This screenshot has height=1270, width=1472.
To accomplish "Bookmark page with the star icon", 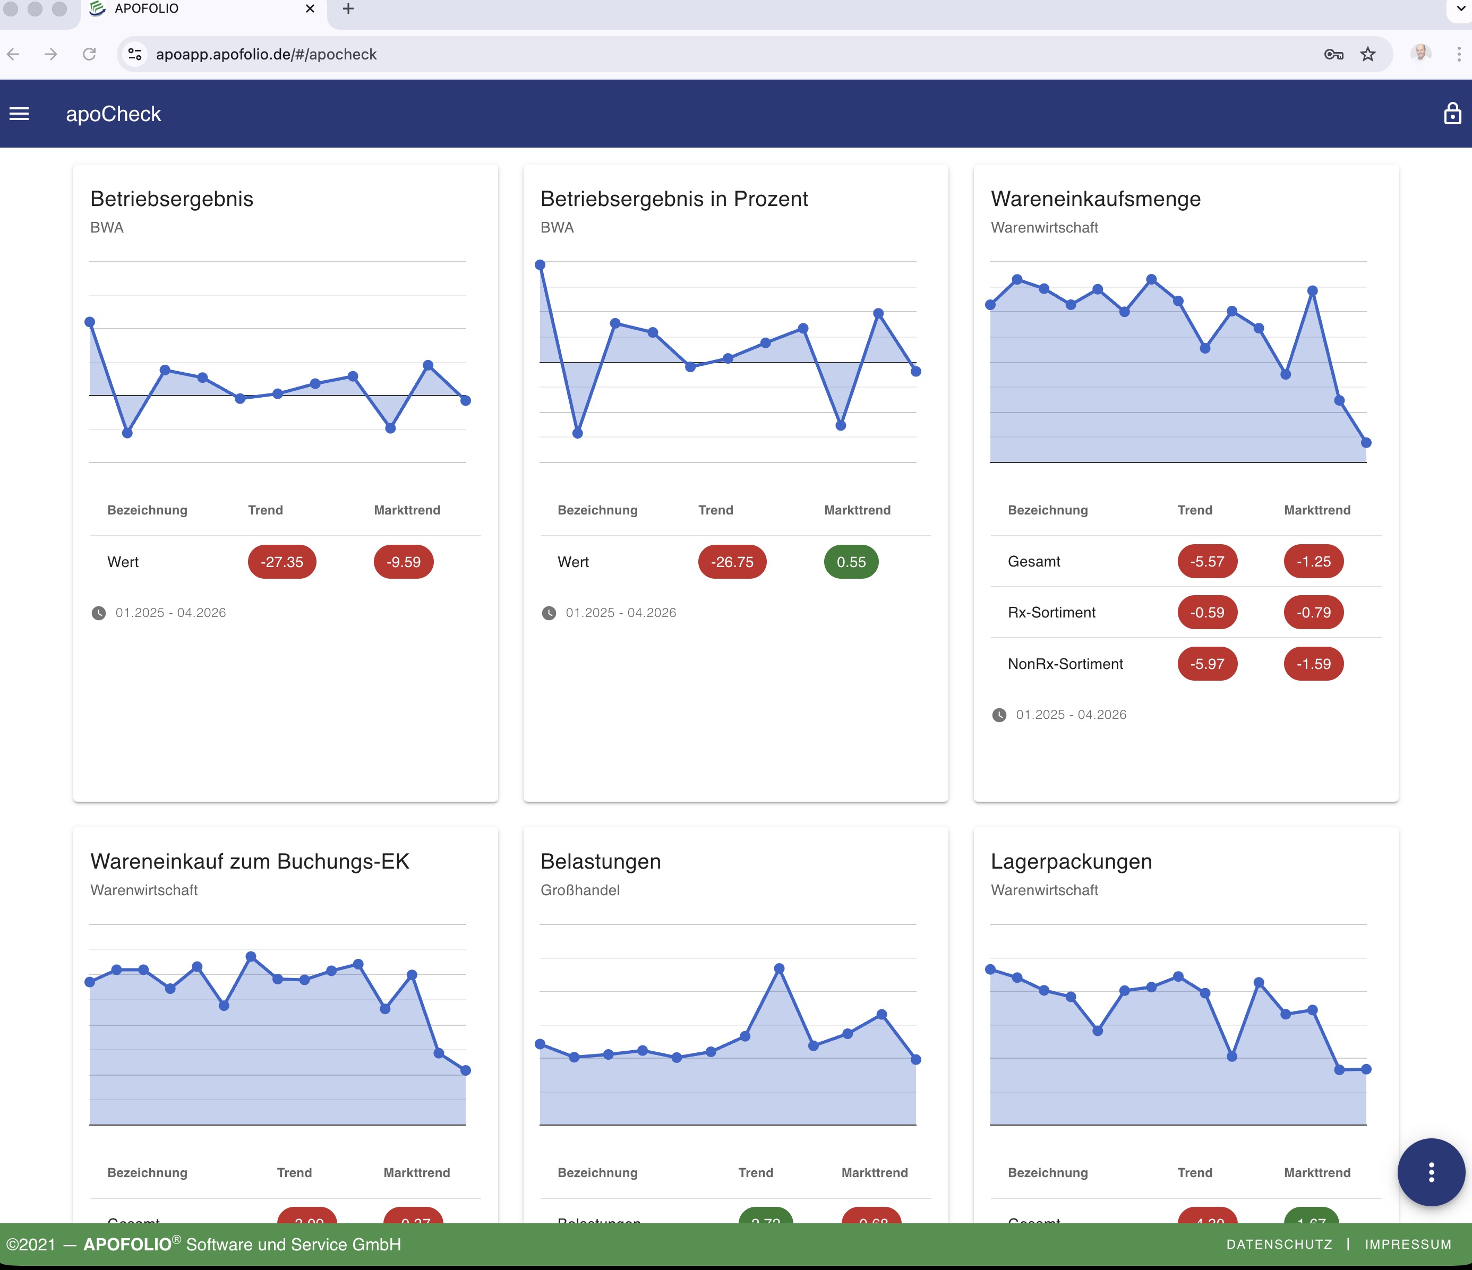I will (x=1367, y=54).
